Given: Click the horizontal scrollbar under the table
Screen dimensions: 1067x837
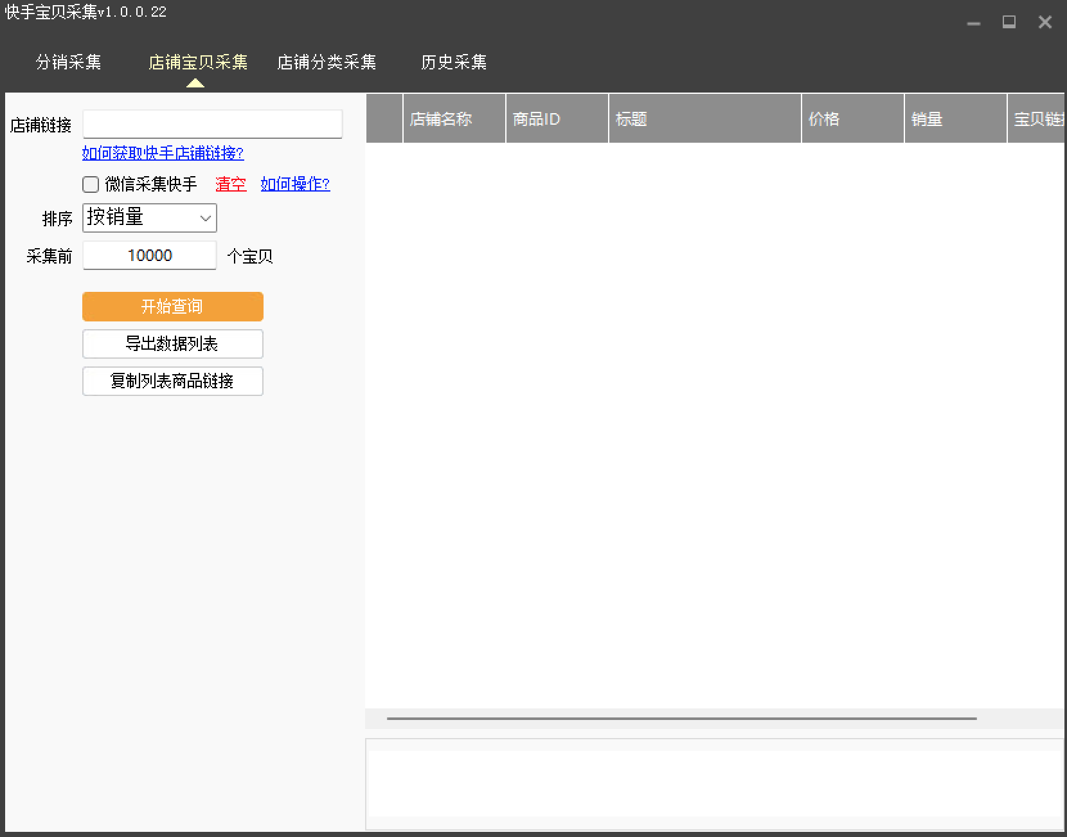Looking at the screenshot, I should pos(682,719).
